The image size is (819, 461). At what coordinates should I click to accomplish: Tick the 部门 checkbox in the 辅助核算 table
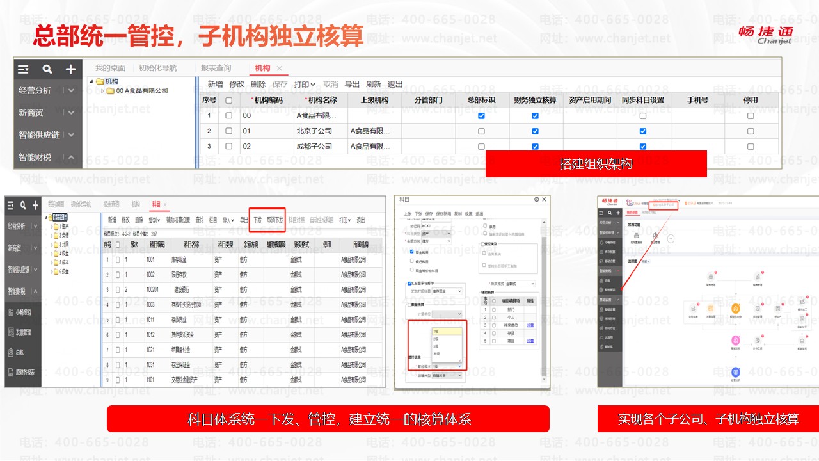[493, 309]
